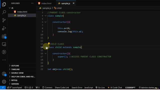Open AI Code Chat
The height and width of the screenshot is (90, 160).
click(x=115, y=87)
